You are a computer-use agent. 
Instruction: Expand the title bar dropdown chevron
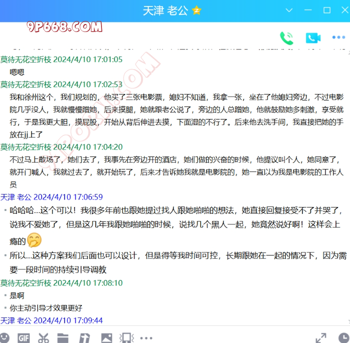coord(289,10)
